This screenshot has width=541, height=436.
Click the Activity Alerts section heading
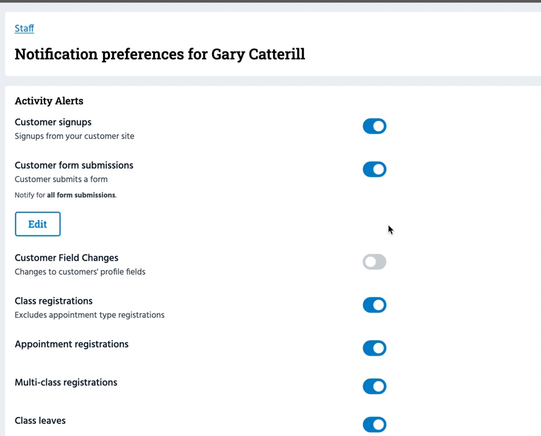tap(49, 101)
